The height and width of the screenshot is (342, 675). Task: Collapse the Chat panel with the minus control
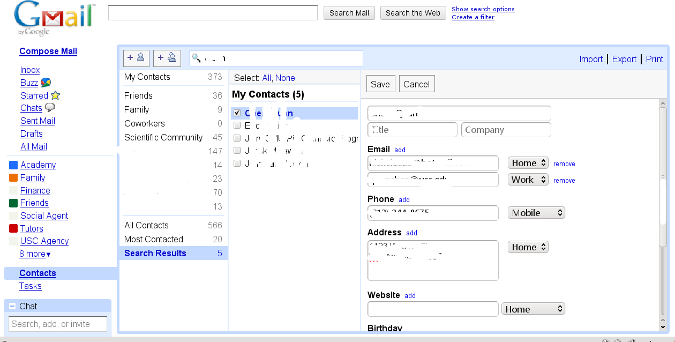11,306
